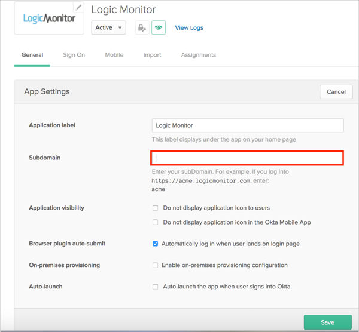
Task: Click the LogicMonitor logo thumbnail
Action: click(x=49, y=19)
